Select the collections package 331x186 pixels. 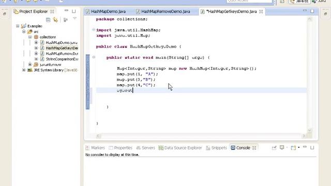[48, 37]
